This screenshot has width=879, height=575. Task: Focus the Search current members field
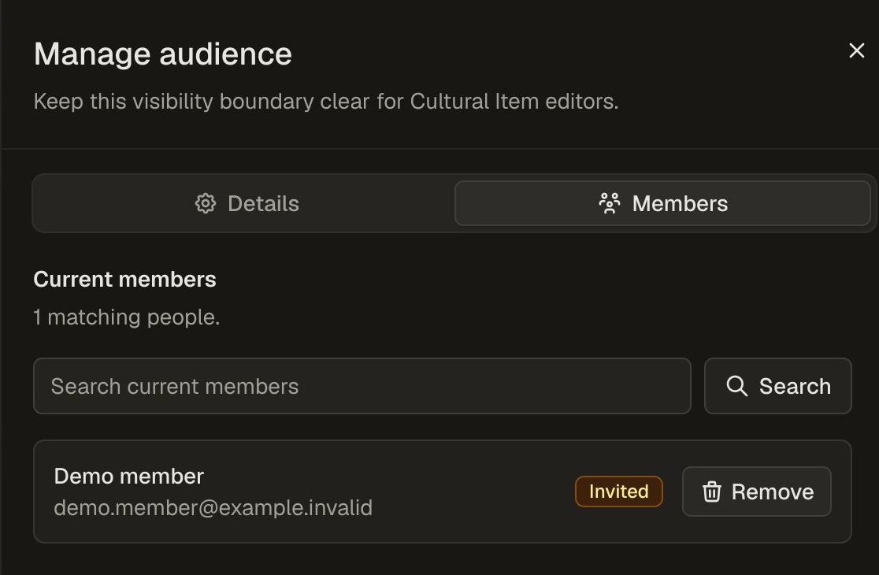pyautogui.click(x=362, y=386)
